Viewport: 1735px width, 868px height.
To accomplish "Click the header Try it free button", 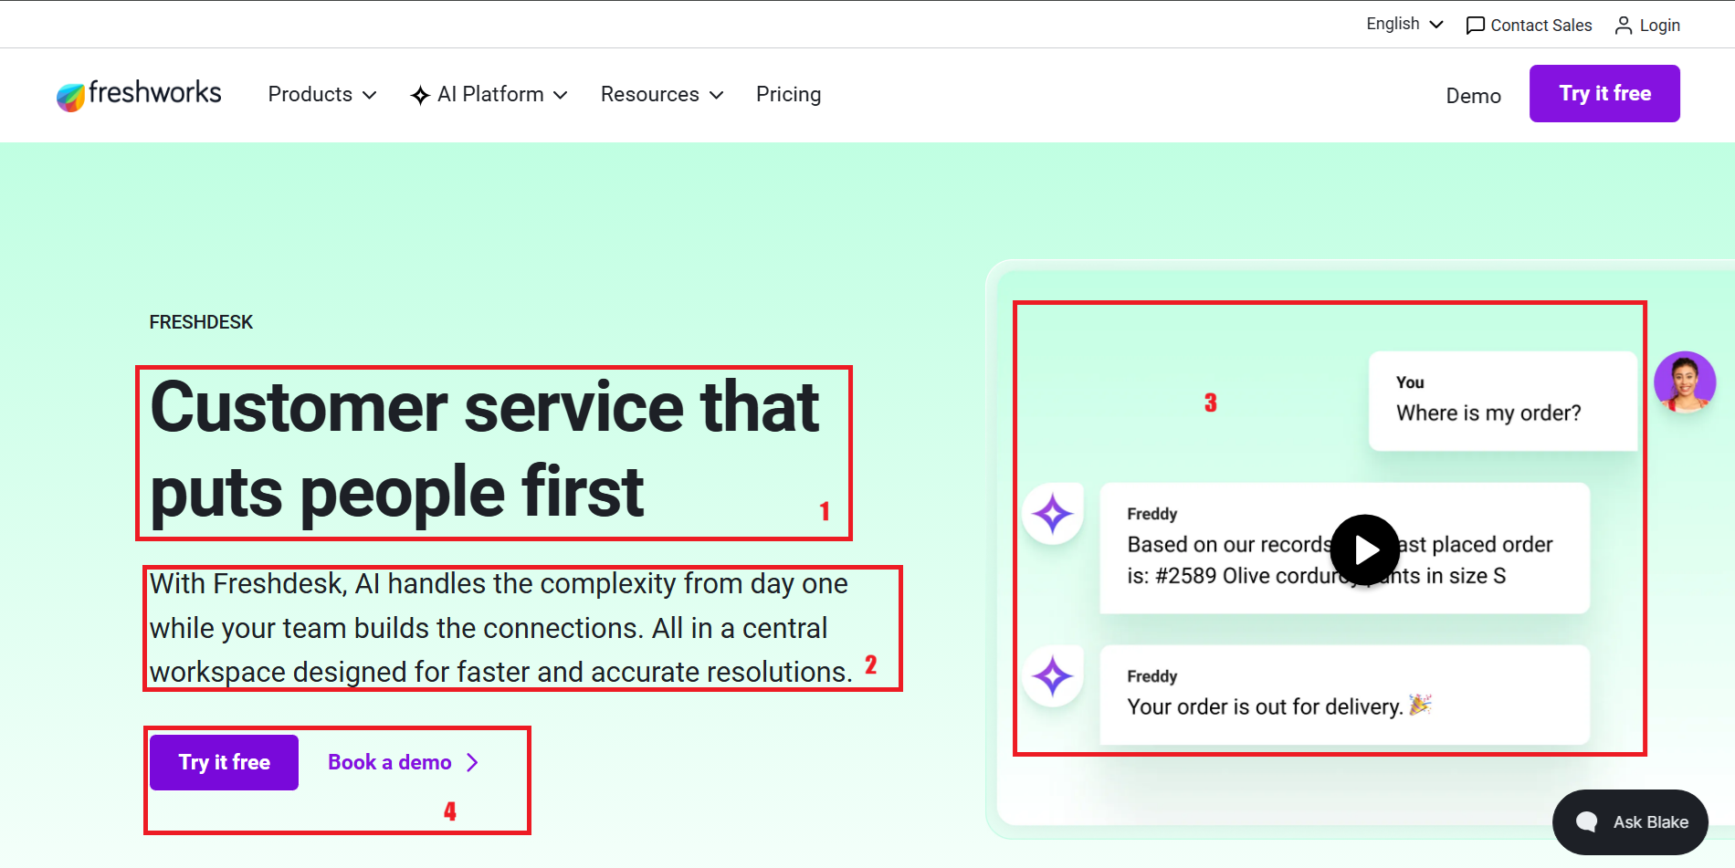I will (x=1604, y=93).
